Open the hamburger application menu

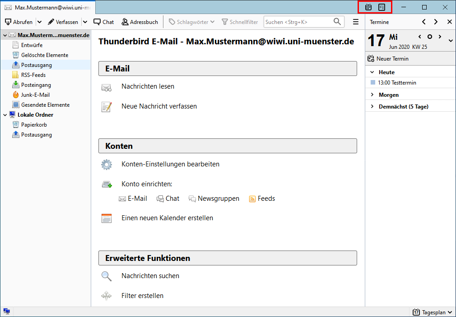356,22
